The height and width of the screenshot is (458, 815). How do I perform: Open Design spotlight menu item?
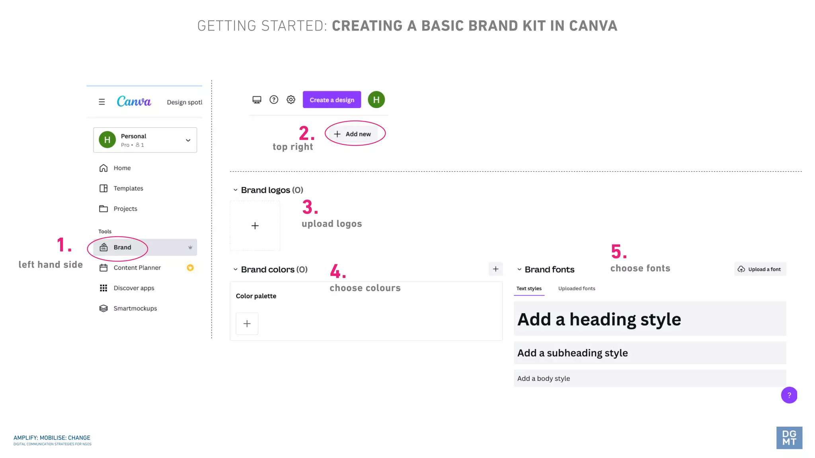point(185,102)
